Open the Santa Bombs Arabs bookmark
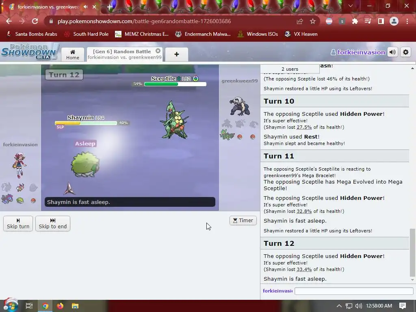 [x=32, y=34]
